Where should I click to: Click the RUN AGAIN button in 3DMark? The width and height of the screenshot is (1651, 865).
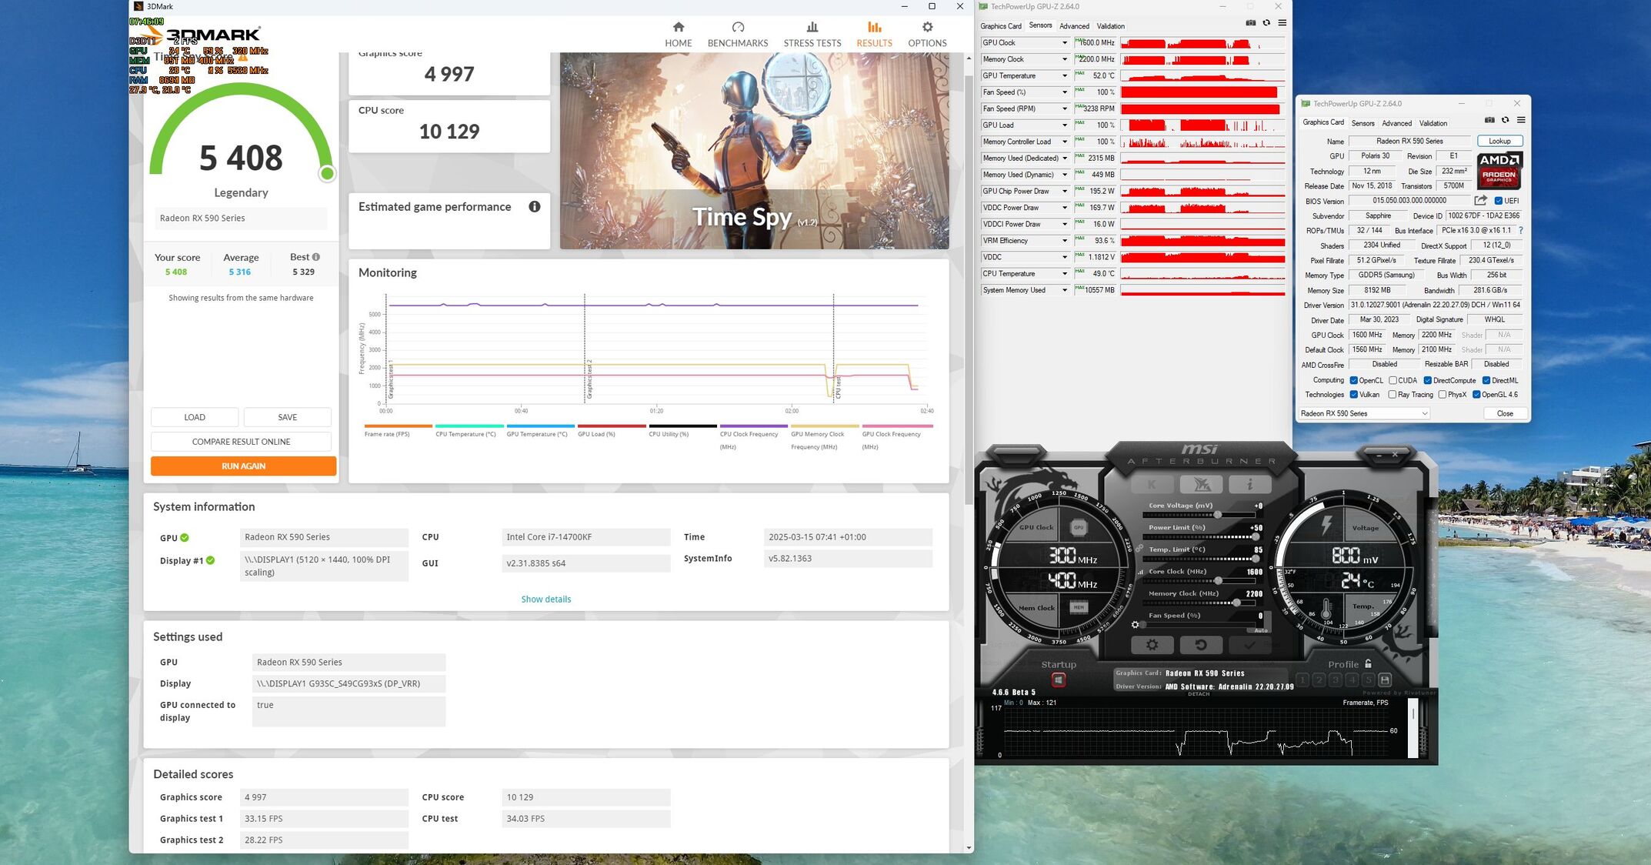(243, 466)
